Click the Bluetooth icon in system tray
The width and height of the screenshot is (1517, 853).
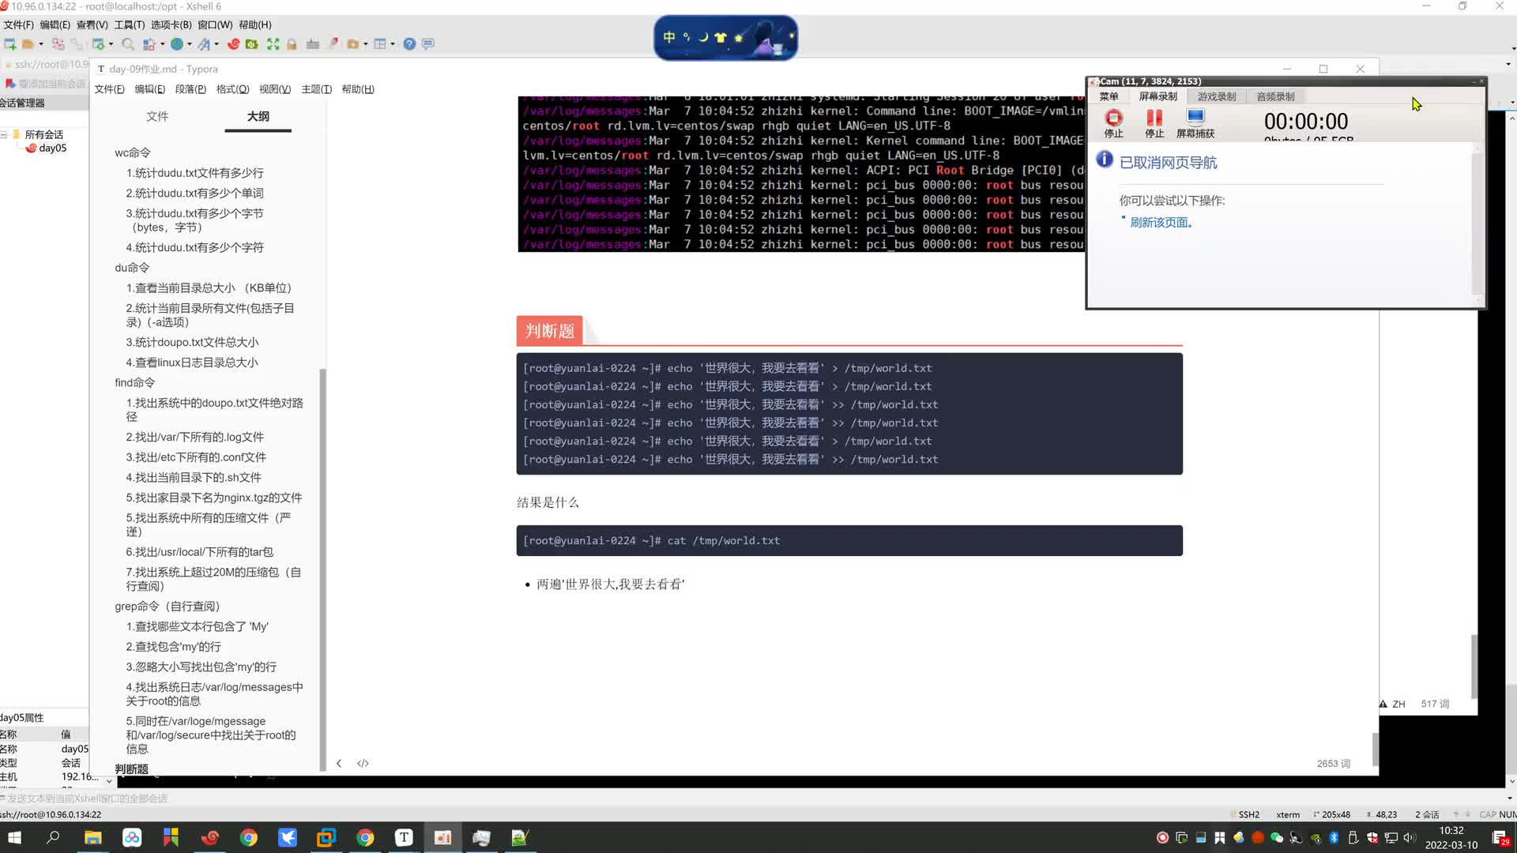1334,837
